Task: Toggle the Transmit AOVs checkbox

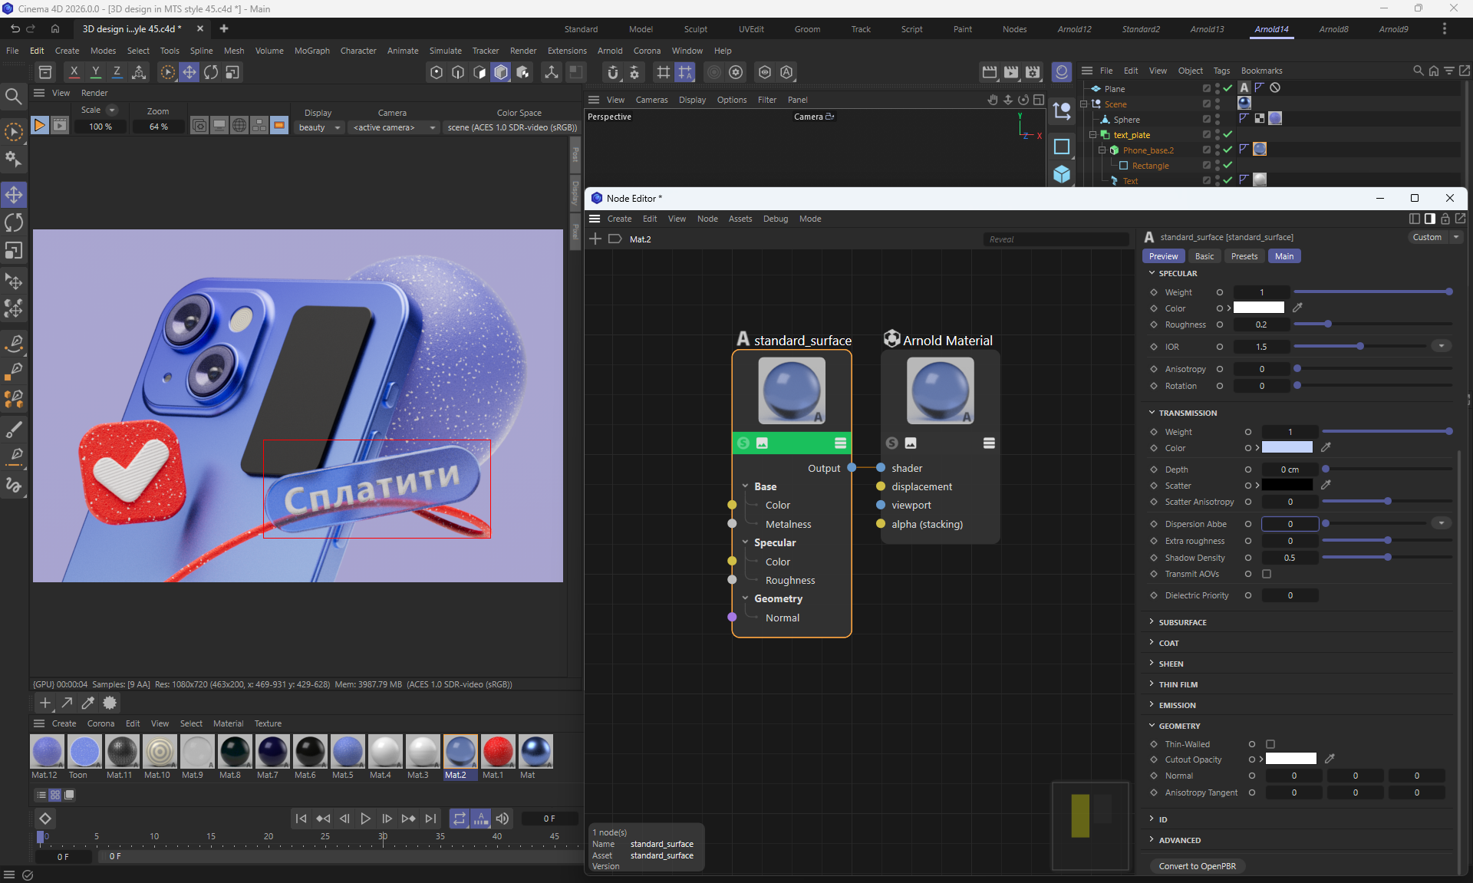Action: click(x=1267, y=574)
